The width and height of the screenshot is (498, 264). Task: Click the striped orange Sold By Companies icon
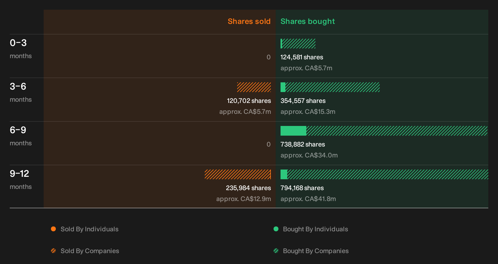click(53, 251)
